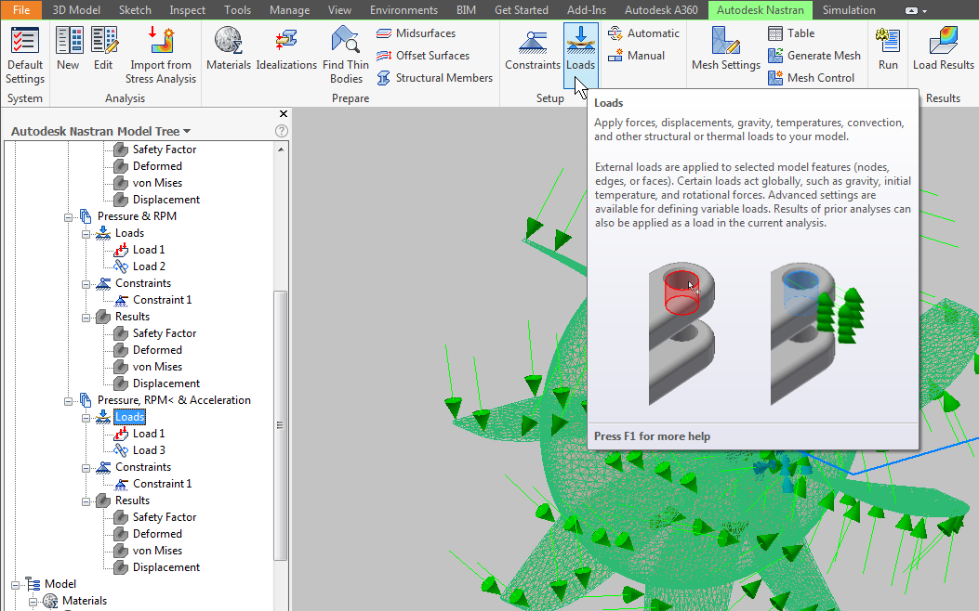This screenshot has height=611, width=979.
Task: Open the Environments tab
Action: click(404, 10)
